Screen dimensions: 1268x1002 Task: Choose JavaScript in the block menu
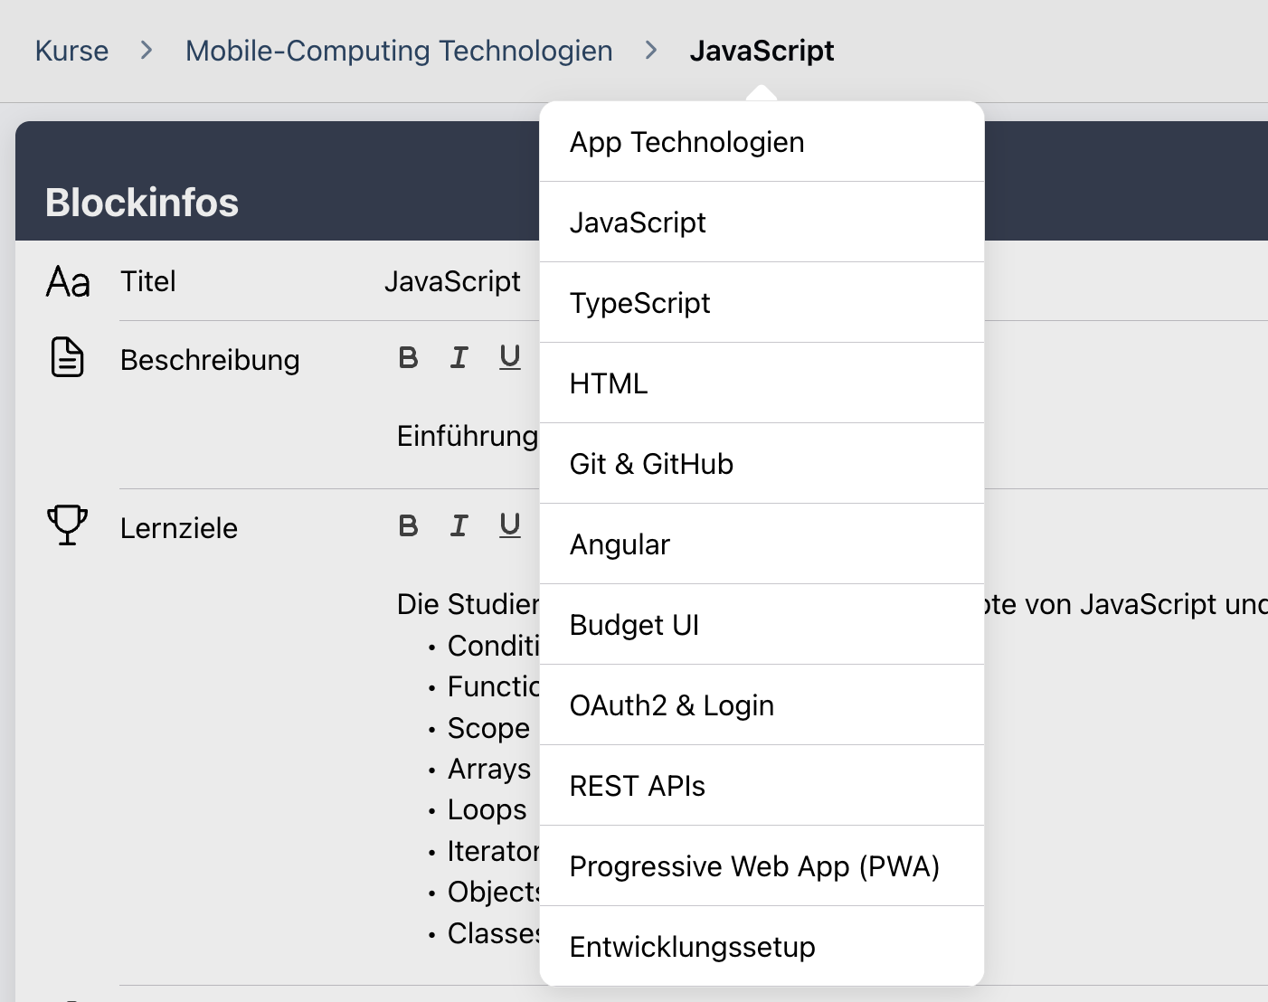762,222
